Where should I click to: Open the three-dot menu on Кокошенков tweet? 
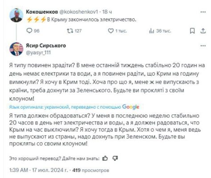pos(203,12)
